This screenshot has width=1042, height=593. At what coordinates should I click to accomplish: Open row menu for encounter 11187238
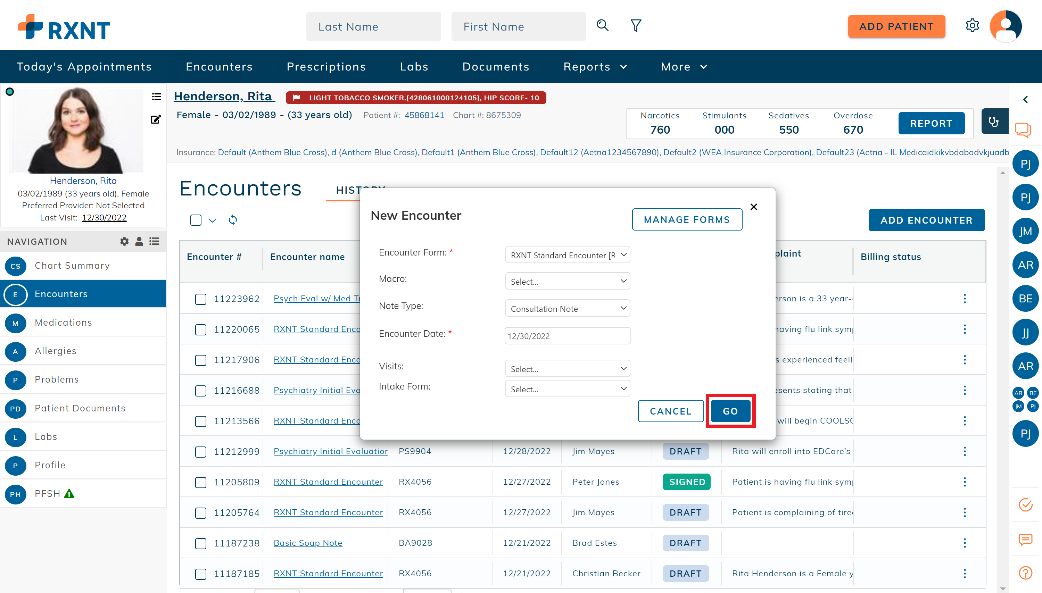(x=965, y=543)
